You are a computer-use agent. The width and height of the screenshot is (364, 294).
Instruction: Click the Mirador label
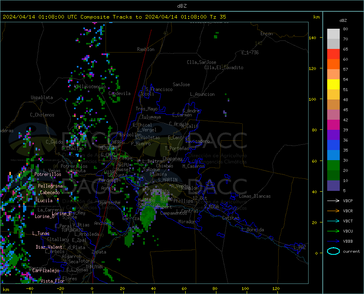click(186, 222)
